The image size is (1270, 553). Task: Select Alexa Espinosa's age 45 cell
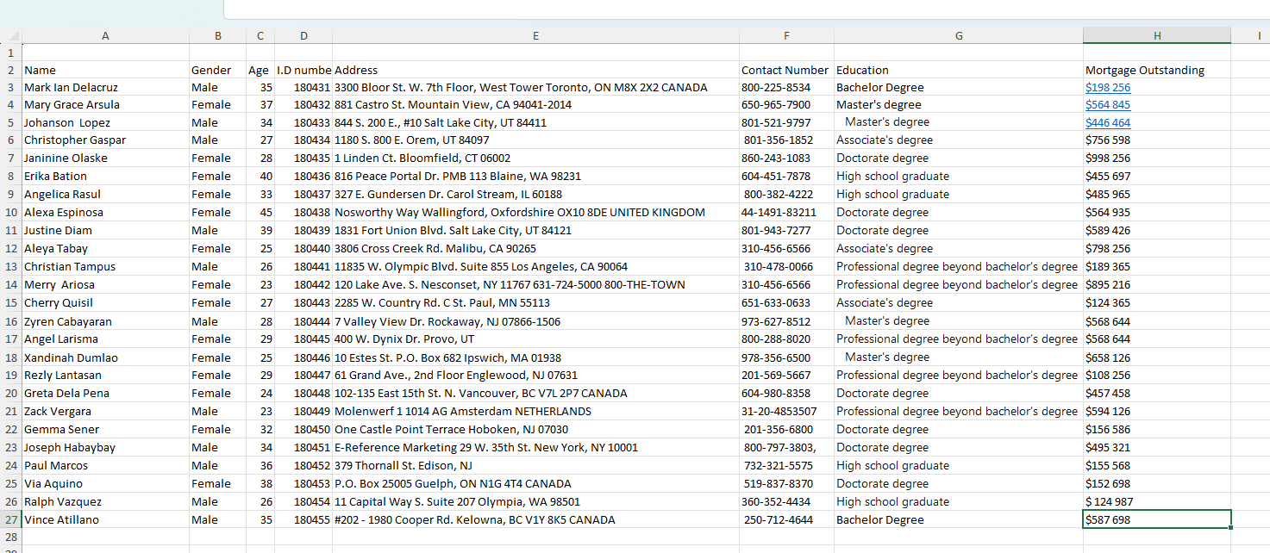[260, 213]
